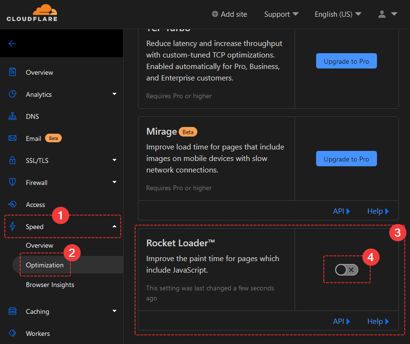The image size is (410, 344).
Task: Click the user account avatar icon
Action: pyautogui.click(x=382, y=14)
